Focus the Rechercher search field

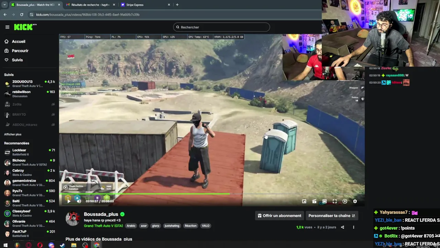[221, 27]
